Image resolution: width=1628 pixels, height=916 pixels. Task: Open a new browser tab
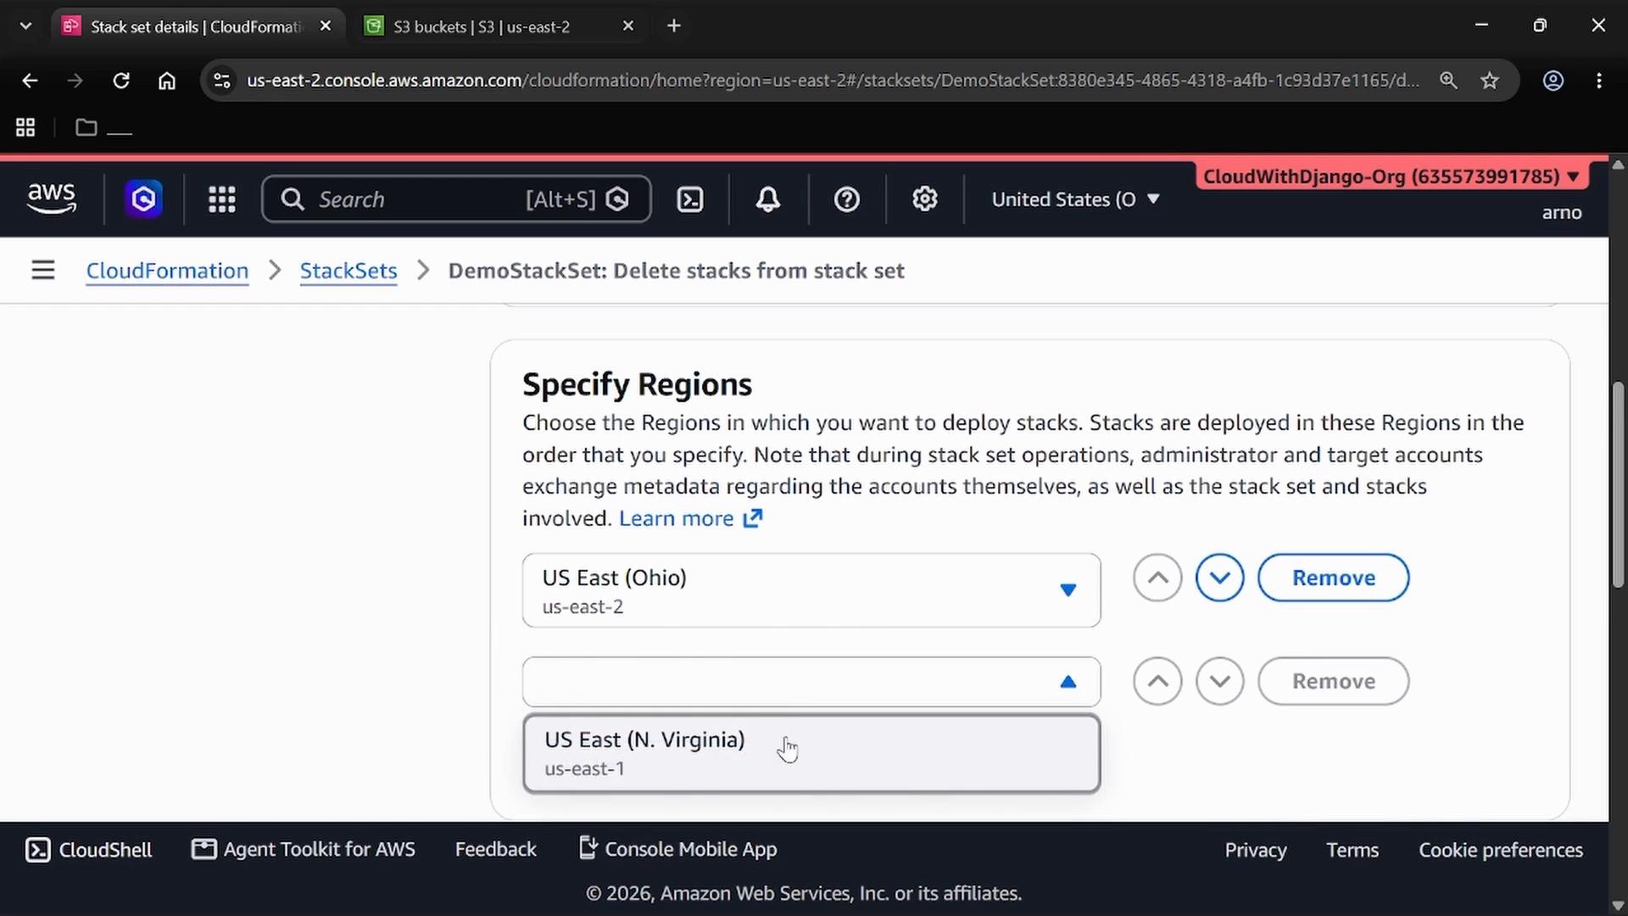point(674,26)
